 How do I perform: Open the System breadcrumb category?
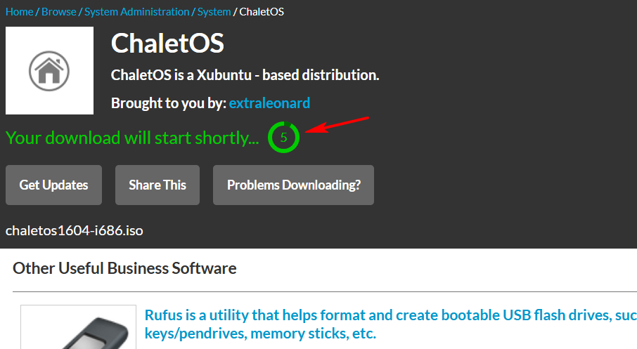click(x=214, y=12)
